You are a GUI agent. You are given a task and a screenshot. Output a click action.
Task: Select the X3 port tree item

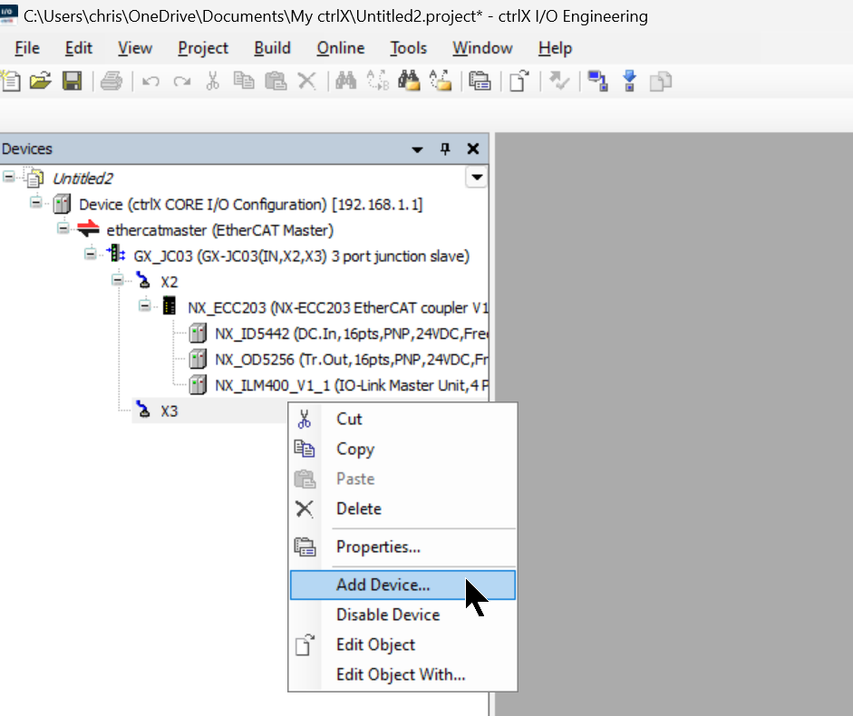click(x=170, y=411)
